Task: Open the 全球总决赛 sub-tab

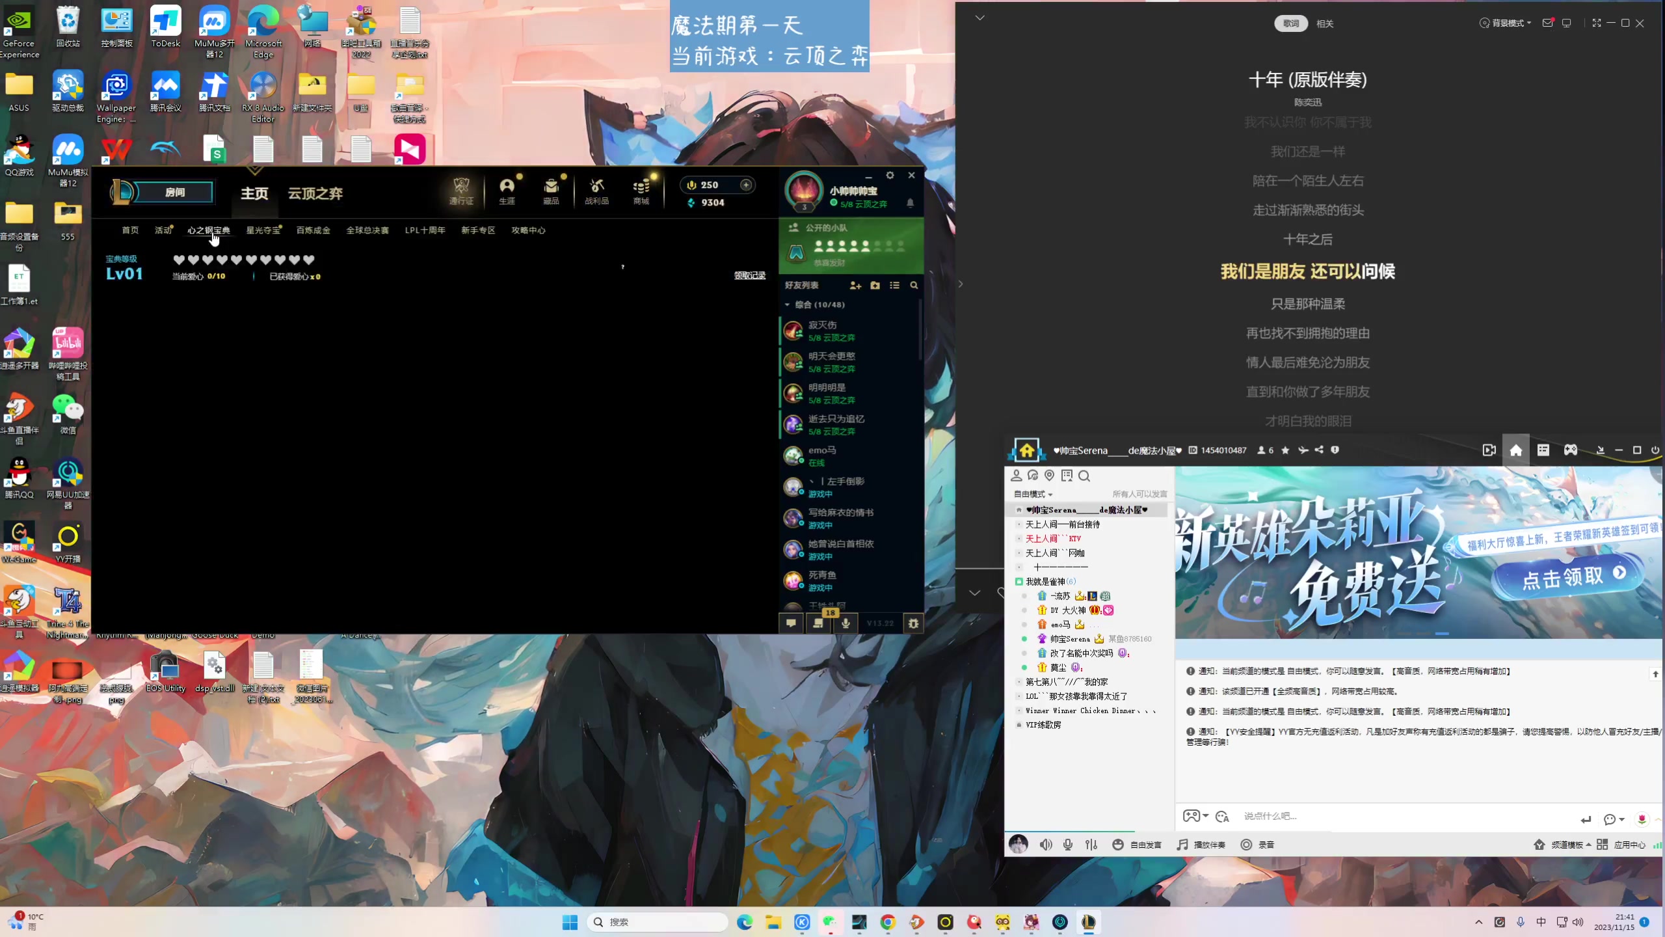Action: click(367, 230)
